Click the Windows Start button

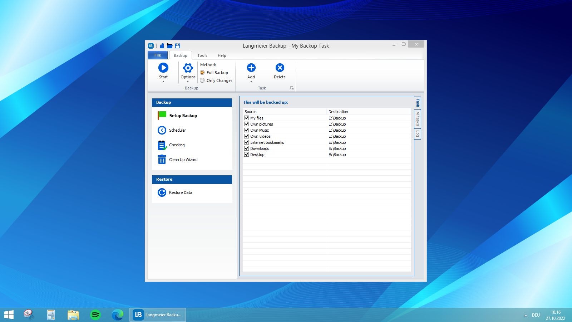(9, 315)
